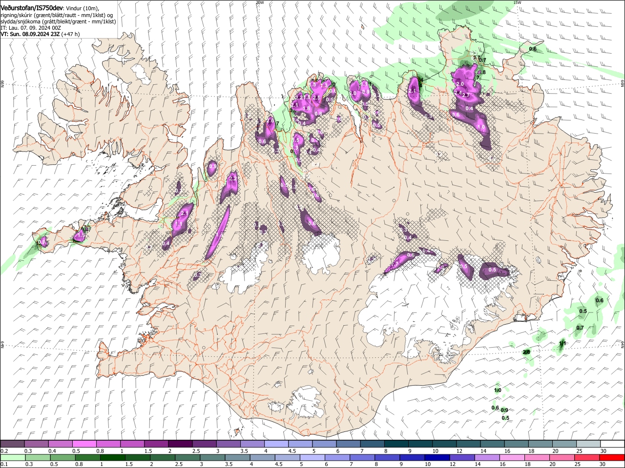Screen dimensions: 625x468
Task: Pick bright red lower swatch after 30
Action: coord(613,458)
